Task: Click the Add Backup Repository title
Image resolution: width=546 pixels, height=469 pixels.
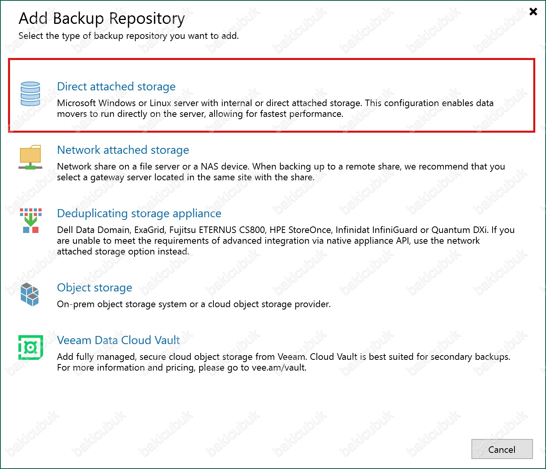Action: [x=102, y=18]
